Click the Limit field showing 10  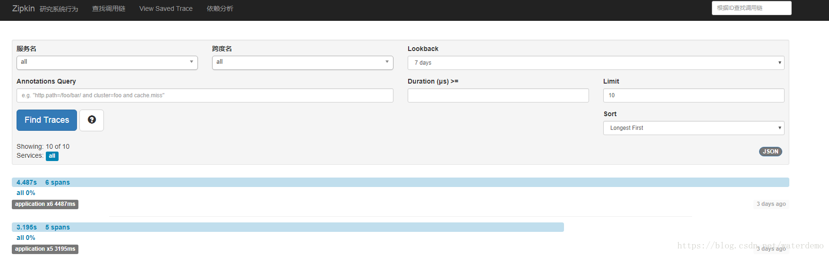[693, 95]
